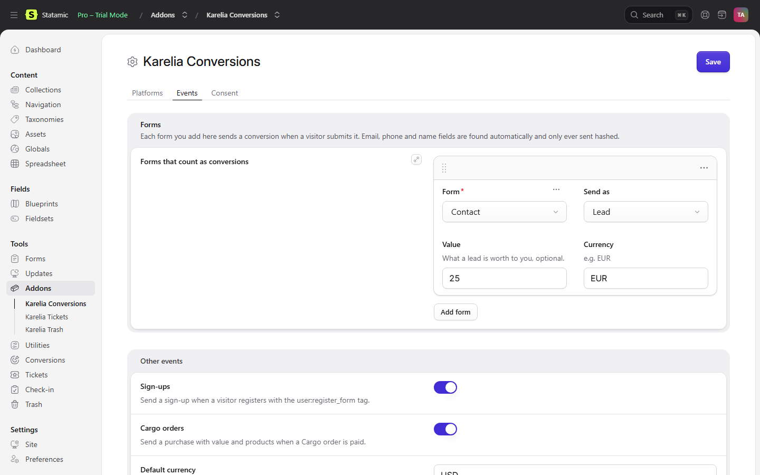Disable the Sign-ups toggle
The height and width of the screenshot is (475, 760).
(x=445, y=387)
